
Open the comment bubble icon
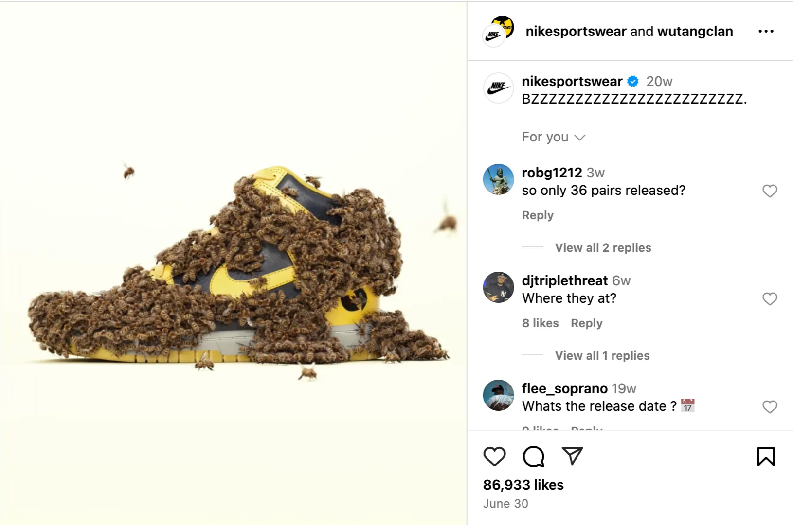coord(533,456)
